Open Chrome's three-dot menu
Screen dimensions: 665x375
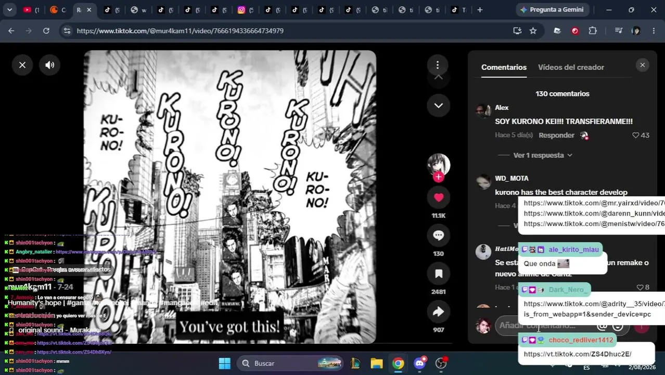[x=654, y=31]
